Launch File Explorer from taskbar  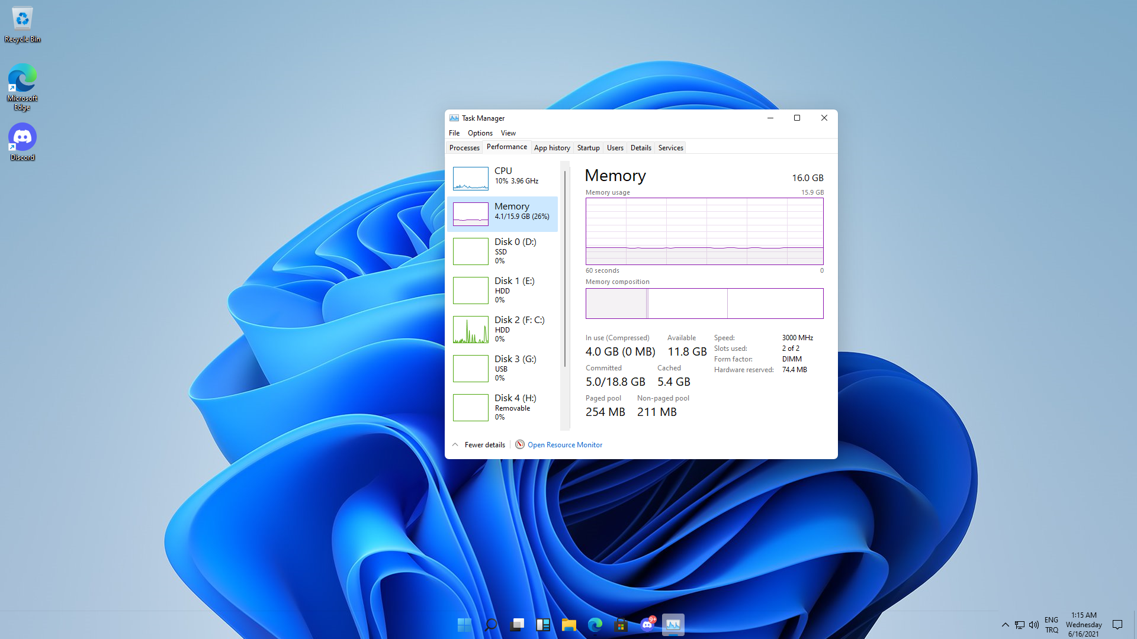click(x=569, y=625)
